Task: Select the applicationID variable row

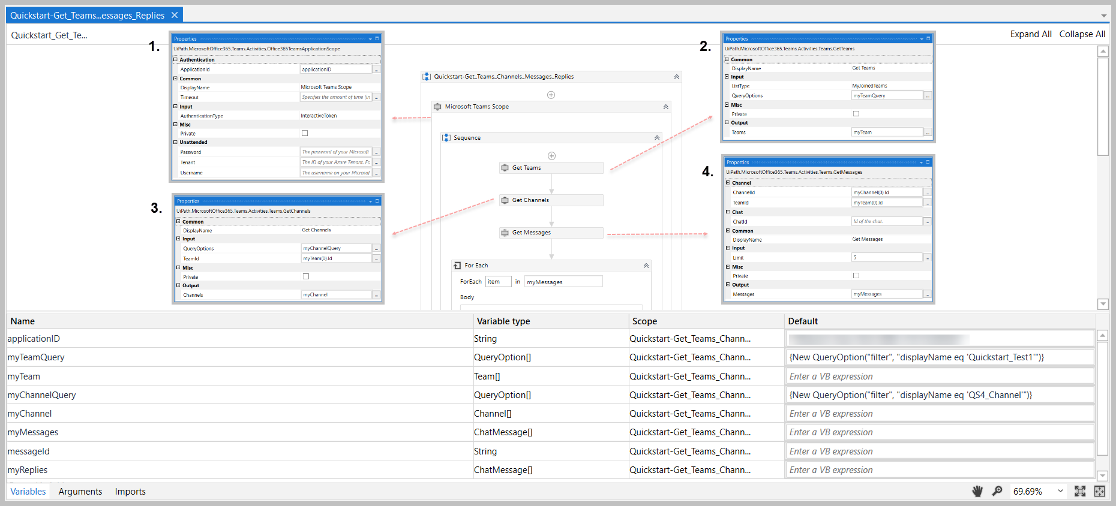Action: coord(551,339)
